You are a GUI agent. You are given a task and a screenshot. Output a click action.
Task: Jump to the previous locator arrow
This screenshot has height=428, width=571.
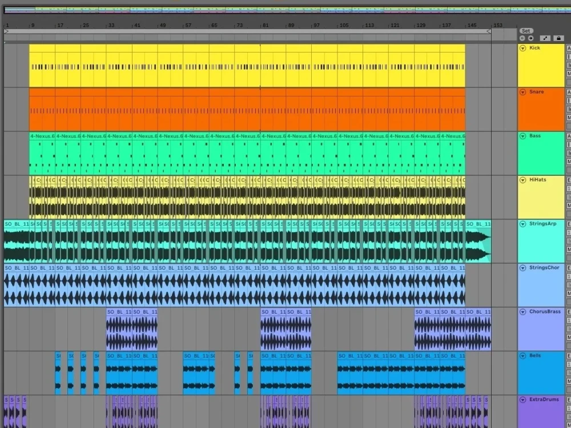coord(522,38)
